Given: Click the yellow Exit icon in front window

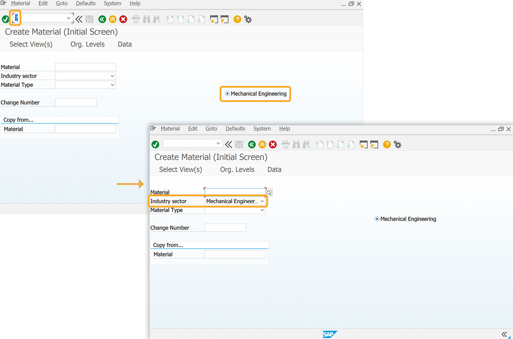Looking at the screenshot, I should point(262,144).
